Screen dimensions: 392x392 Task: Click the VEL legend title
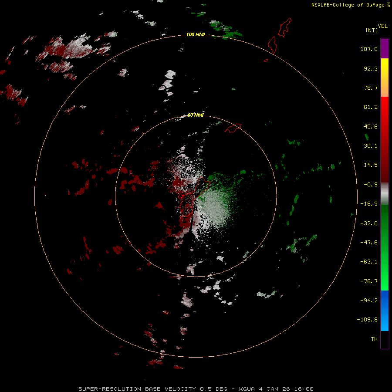point(382,26)
